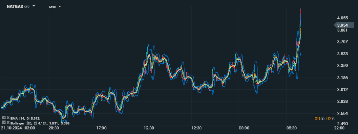Click the current price tag 3.954
This screenshot has width=358, height=134.
[x=344, y=25]
